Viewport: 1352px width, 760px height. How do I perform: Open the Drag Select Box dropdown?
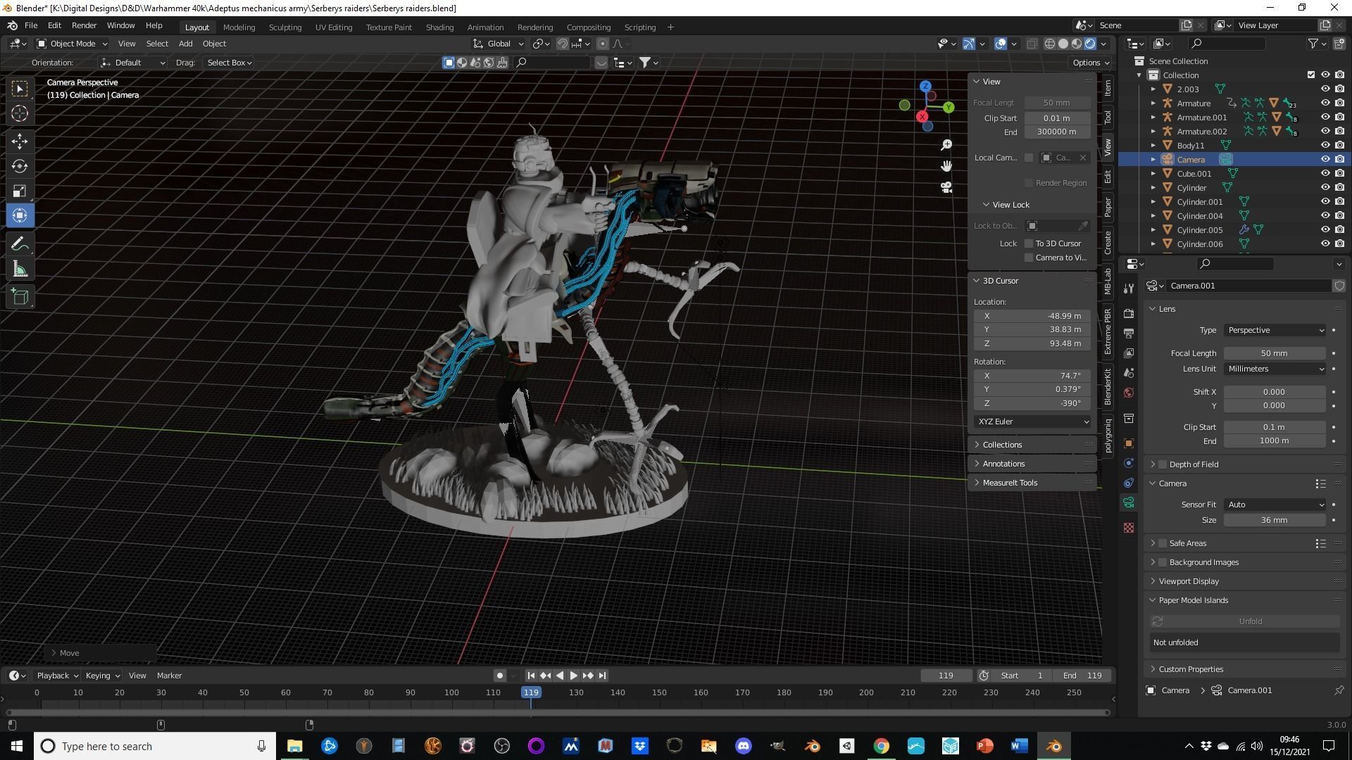pos(229,63)
